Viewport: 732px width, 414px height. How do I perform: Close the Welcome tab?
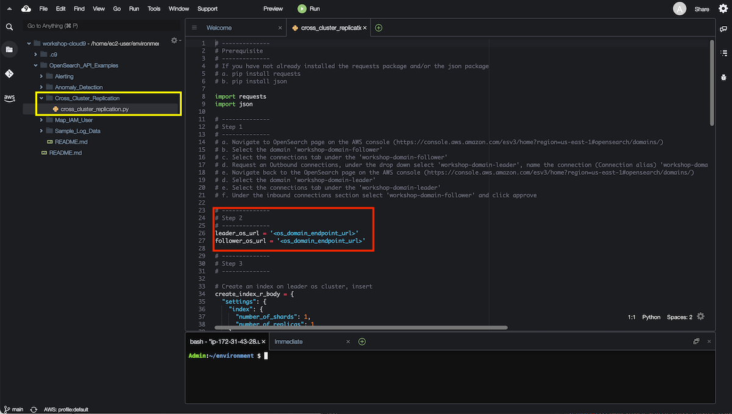[280, 28]
